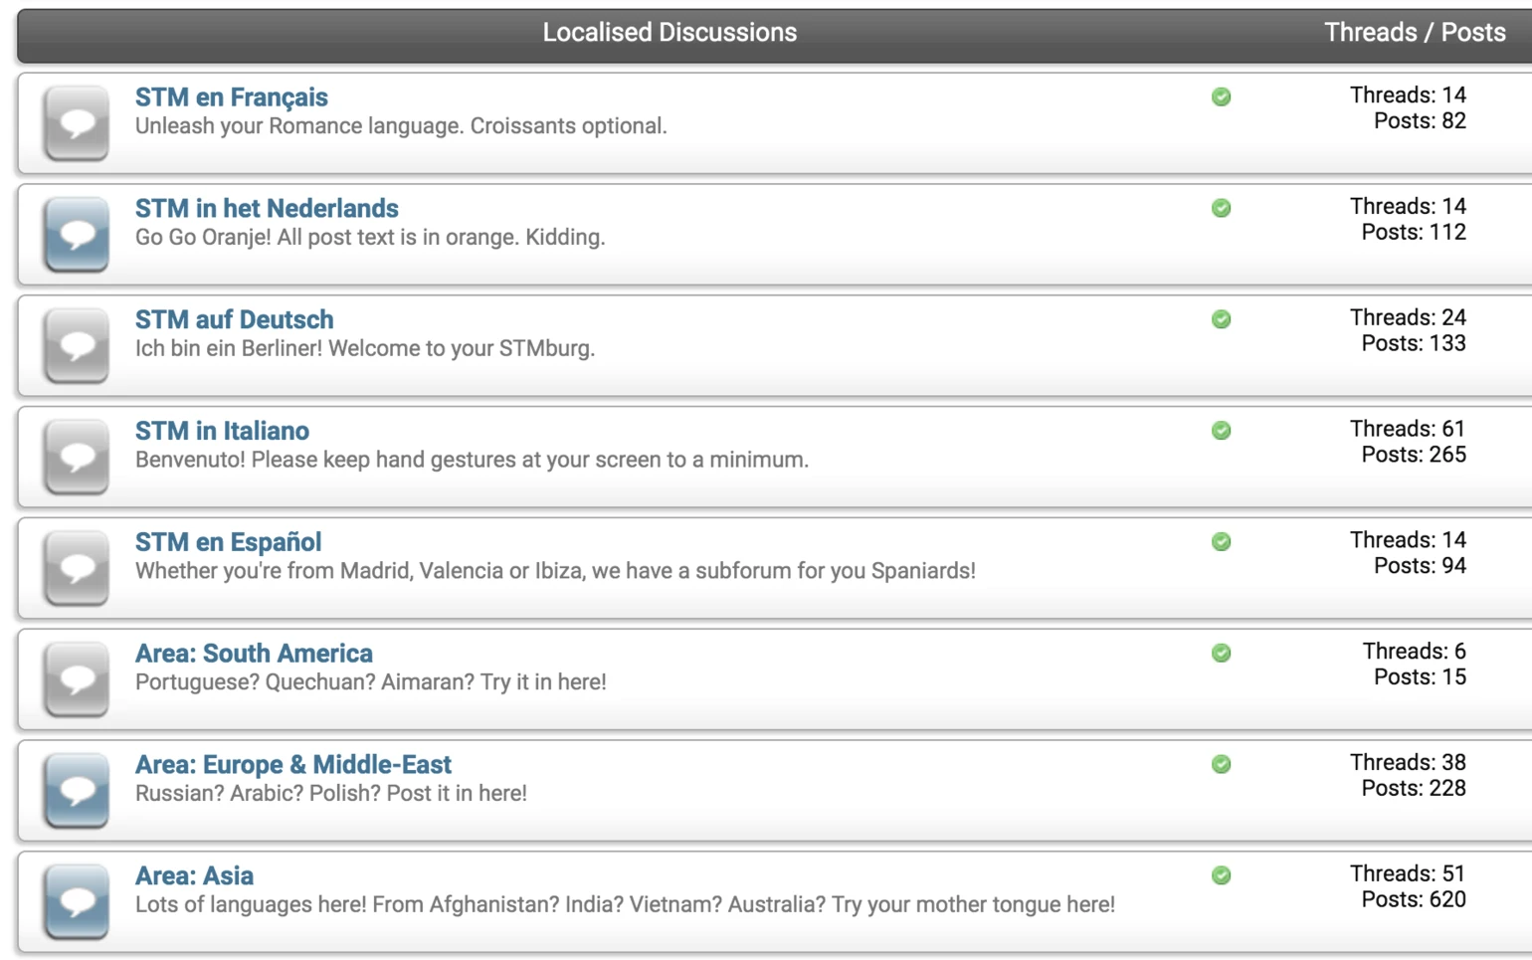Click the Area: South America forum icon
1532x960 pixels.
coord(75,678)
